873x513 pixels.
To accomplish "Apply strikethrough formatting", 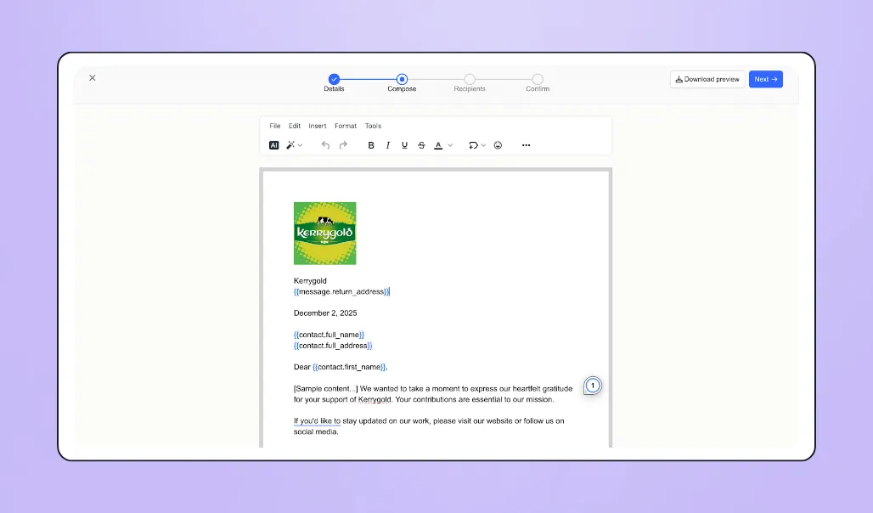I will click(x=421, y=144).
